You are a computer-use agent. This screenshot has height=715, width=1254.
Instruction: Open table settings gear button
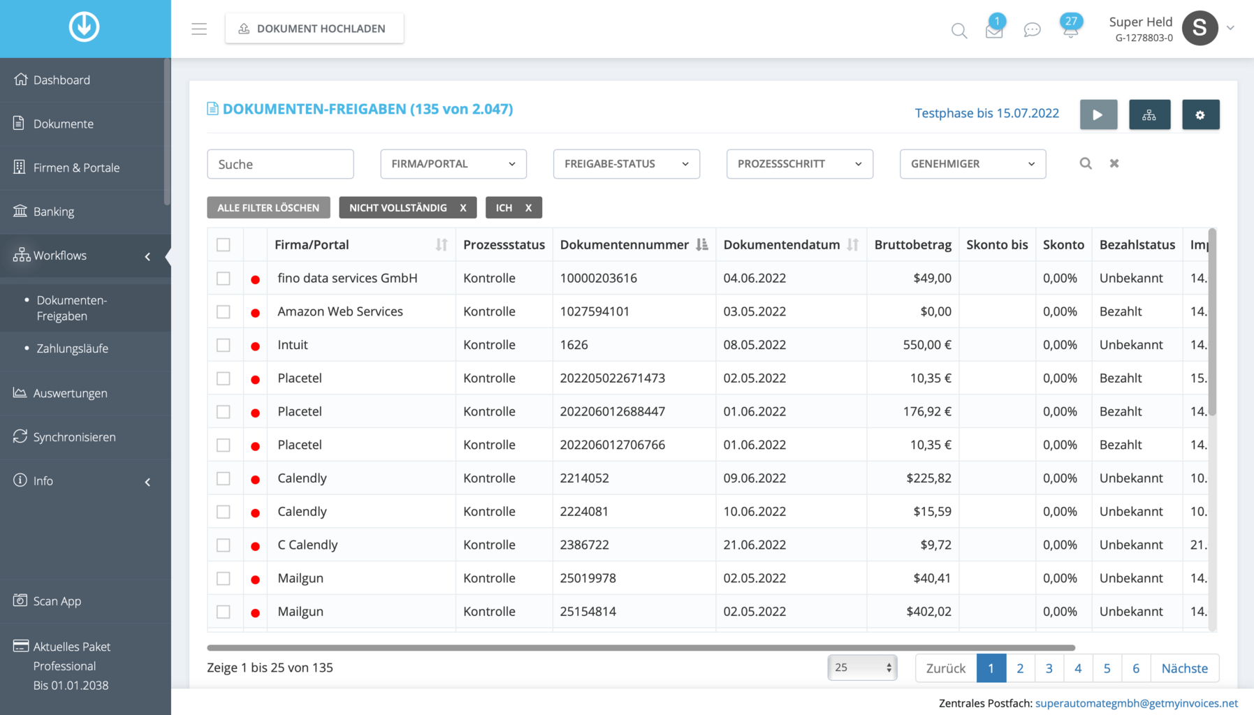(x=1200, y=115)
